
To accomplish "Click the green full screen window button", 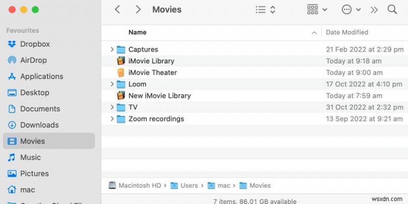I will click(x=35, y=10).
